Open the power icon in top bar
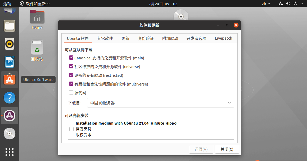The width and height of the screenshot is (307, 161). (295, 3)
